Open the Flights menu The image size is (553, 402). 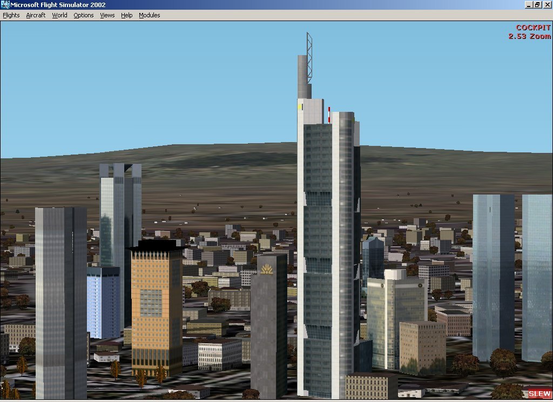point(11,15)
